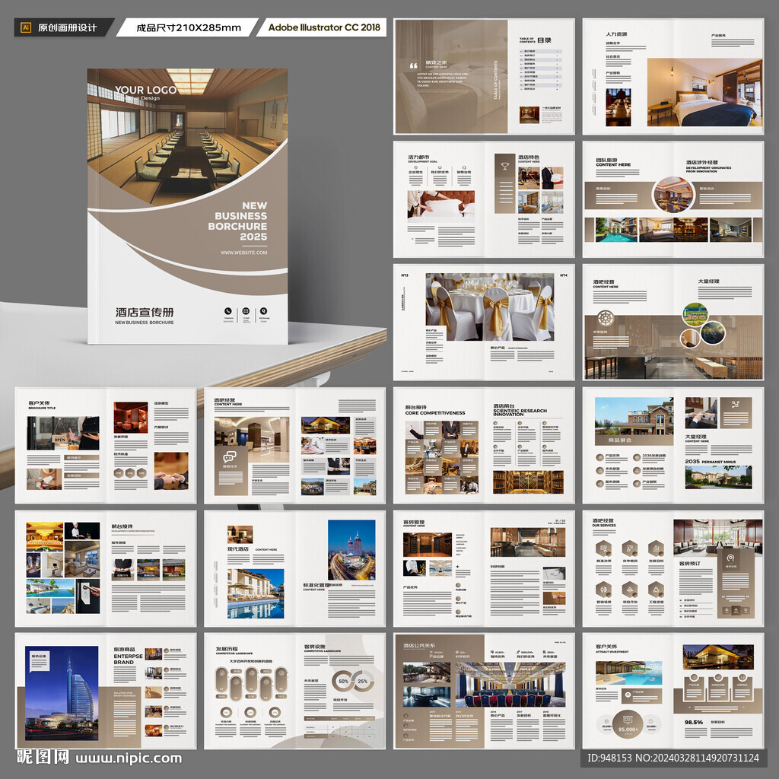Viewport: 779px width, 779px height.
Task: Click the timeline pill numbered 01
Action: click(221, 679)
